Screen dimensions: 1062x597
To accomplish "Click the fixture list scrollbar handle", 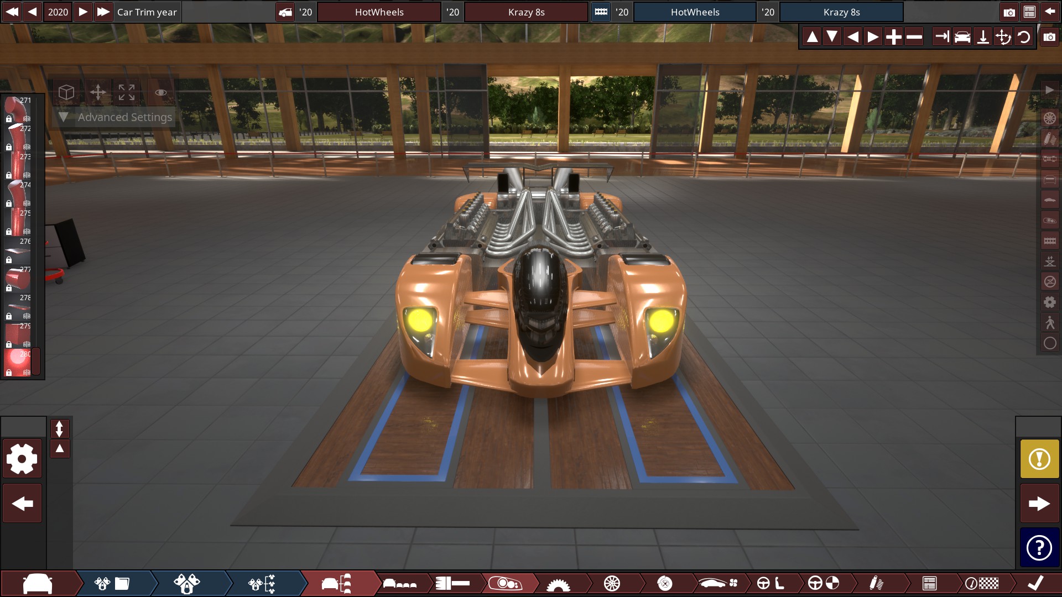I will 36,360.
